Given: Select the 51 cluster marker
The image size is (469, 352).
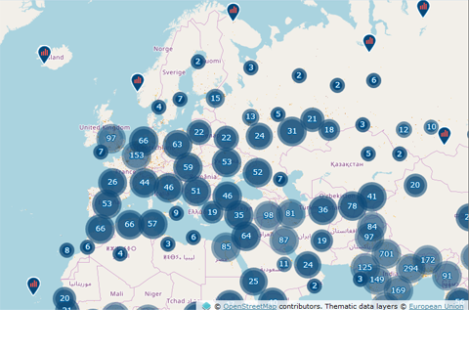Looking at the screenshot, I should [195, 191].
